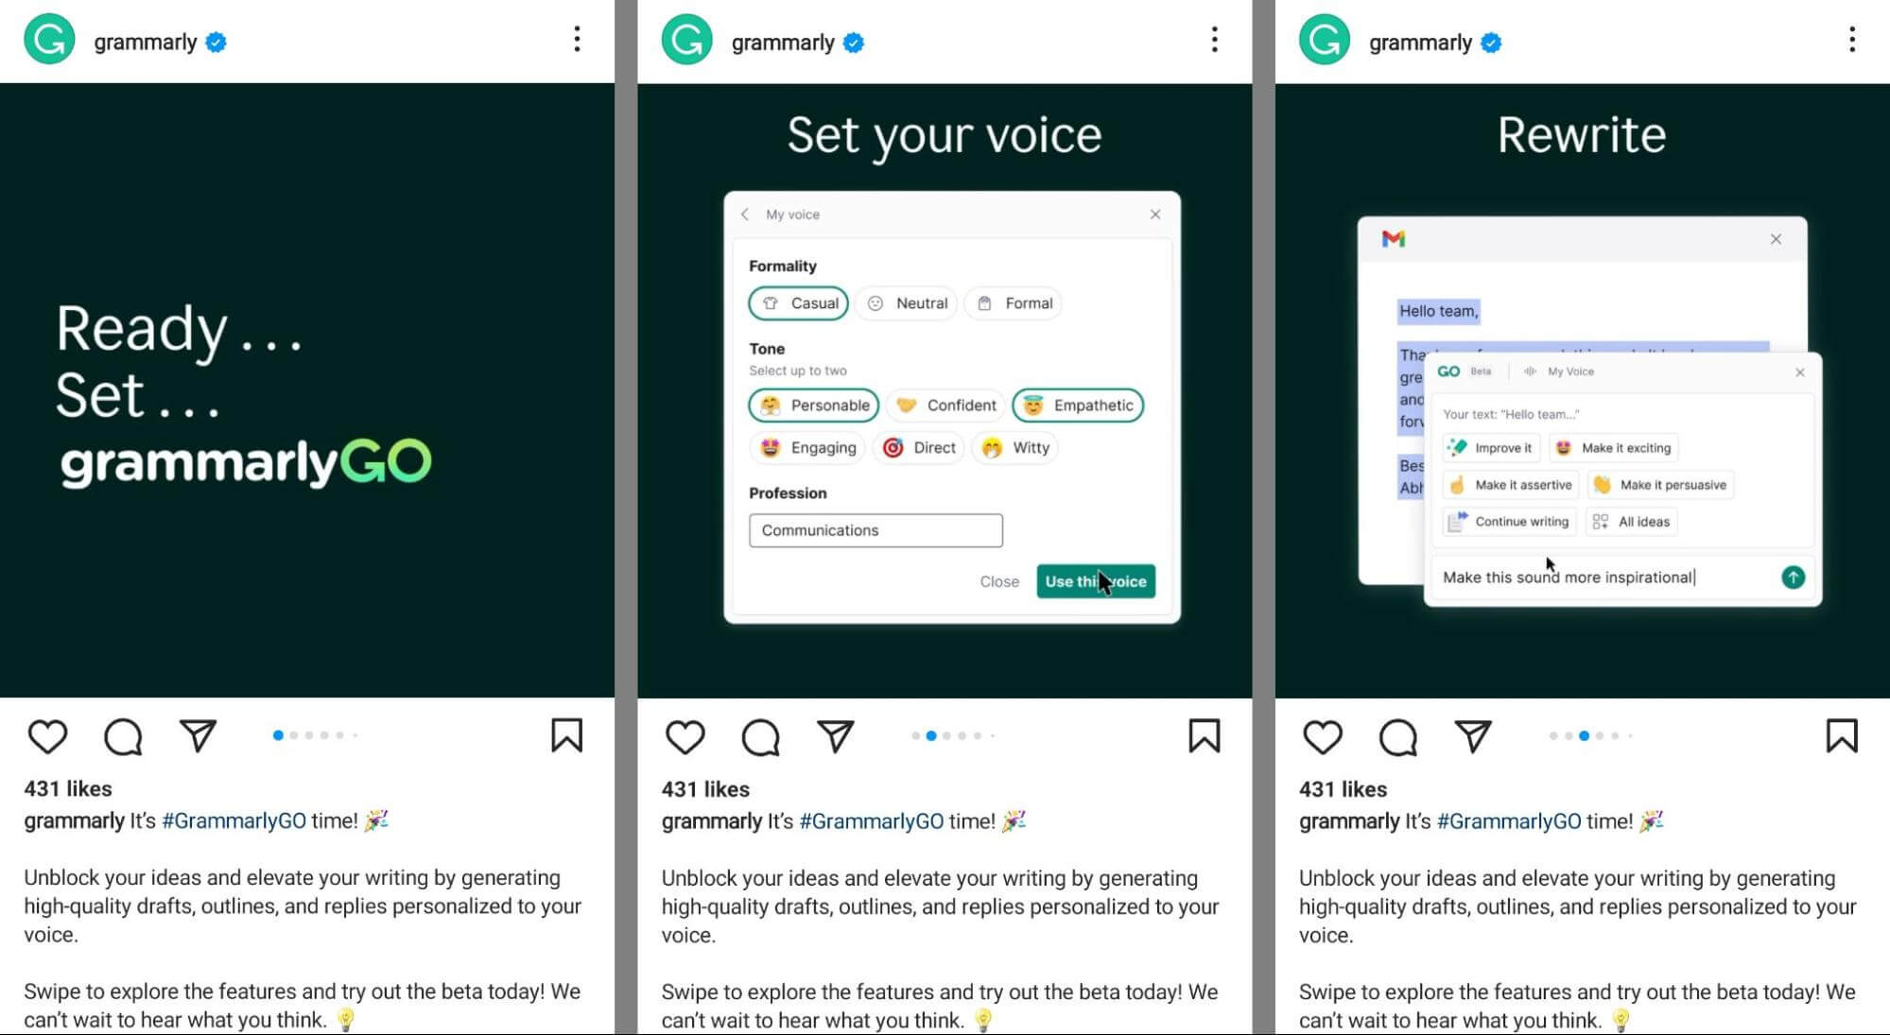Toggle the 'Personable' tone selector
Screen dimensions: 1890x1035
pos(814,404)
